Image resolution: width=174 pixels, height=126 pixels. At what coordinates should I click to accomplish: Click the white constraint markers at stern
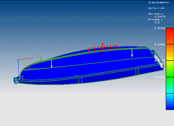[159, 61]
